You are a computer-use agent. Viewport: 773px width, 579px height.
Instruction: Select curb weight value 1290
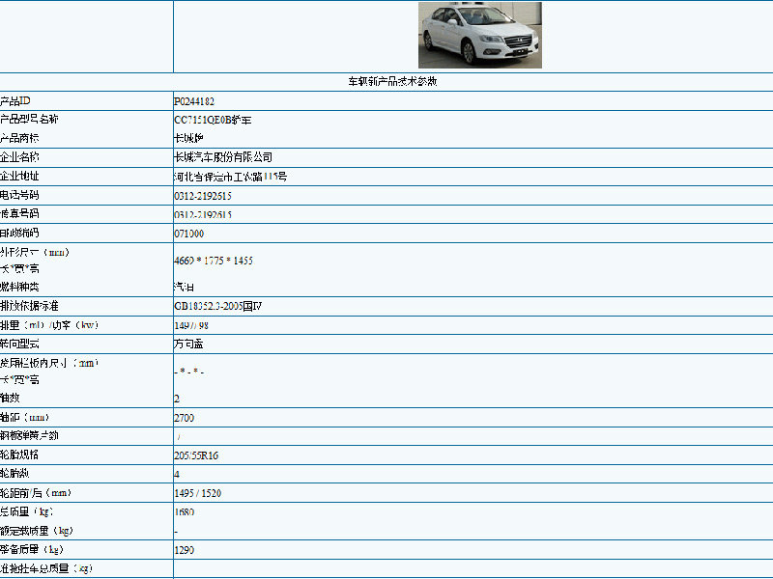(x=184, y=550)
